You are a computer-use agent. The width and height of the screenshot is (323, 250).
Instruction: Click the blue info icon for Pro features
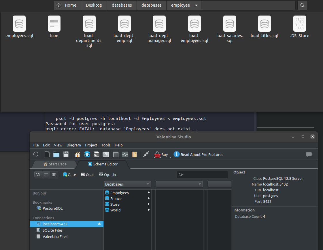click(x=177, y=154)
